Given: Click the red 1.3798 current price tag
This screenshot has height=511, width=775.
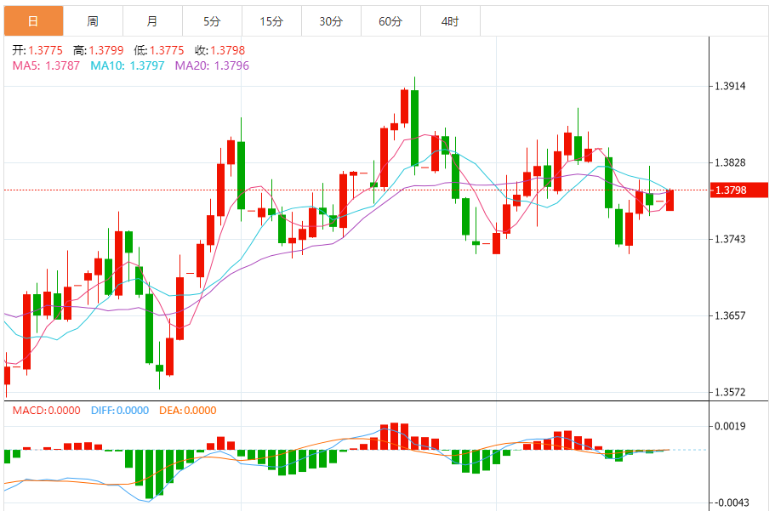Looking at the screenshot, I should [739, 190].
